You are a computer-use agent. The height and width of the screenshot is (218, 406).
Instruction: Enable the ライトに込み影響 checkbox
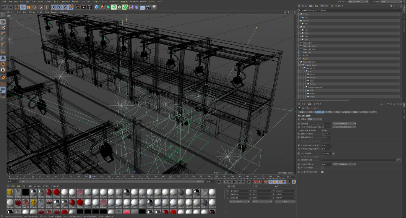tap(322, 168)
